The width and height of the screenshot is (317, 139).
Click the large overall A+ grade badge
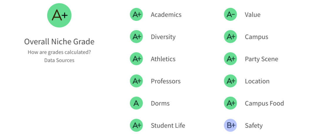tap(59, 15)
